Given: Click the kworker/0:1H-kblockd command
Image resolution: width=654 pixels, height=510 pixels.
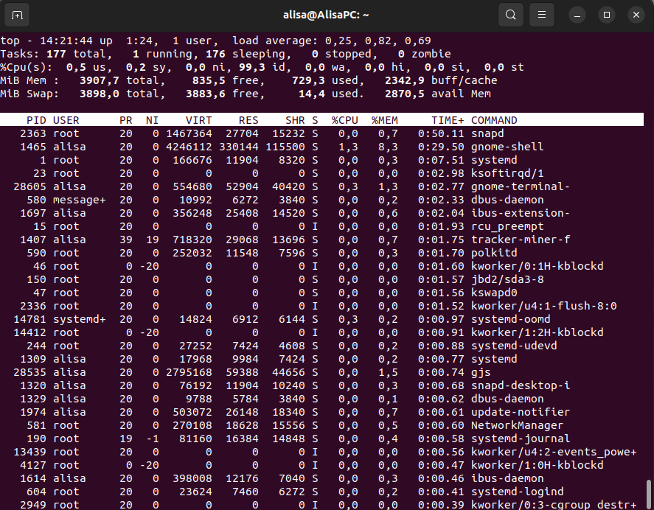Looking at the screenshot, I should pos(538,266).
